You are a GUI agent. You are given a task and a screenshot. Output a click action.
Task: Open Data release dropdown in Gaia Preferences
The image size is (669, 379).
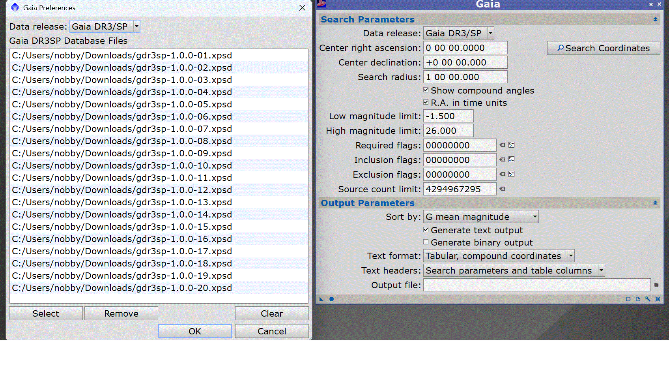point(136,26)
